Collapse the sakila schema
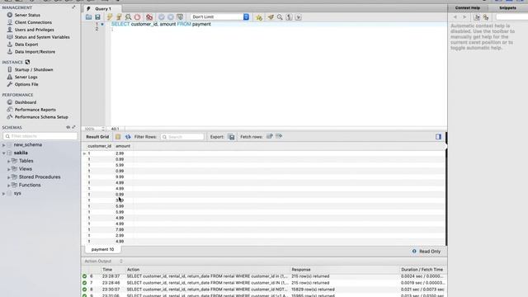The height and width of the screenshot is (297, 528). pos(3,153)
